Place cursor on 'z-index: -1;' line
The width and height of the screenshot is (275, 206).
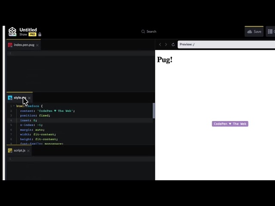tap(31, 125)
